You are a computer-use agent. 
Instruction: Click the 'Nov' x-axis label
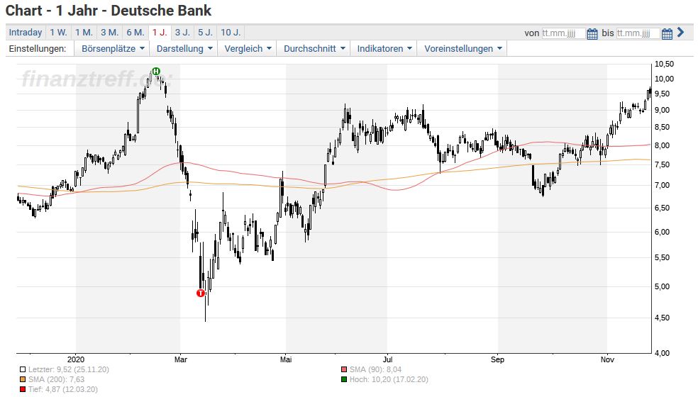tap(607, 359)
